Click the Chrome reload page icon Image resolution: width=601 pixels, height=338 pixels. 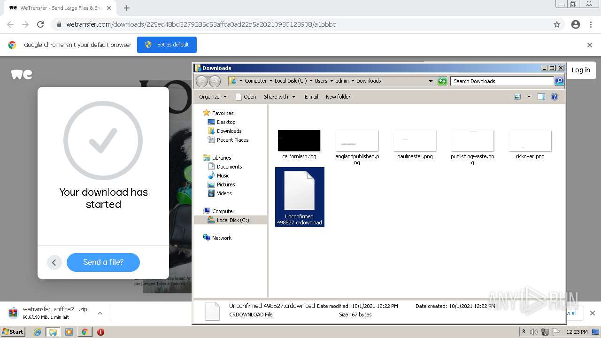(x=40, y=24)
